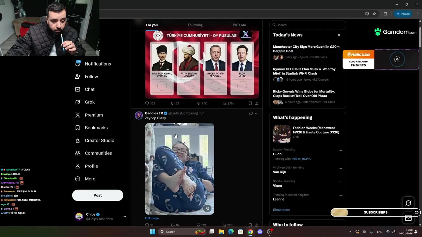Click Edit image link below photo
The width and height of the screenshot is (422, 237).
click(152, 218)
